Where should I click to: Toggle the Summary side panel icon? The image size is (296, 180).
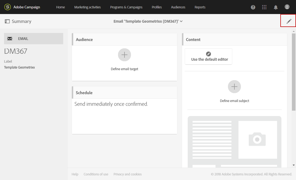pos(7,21)
